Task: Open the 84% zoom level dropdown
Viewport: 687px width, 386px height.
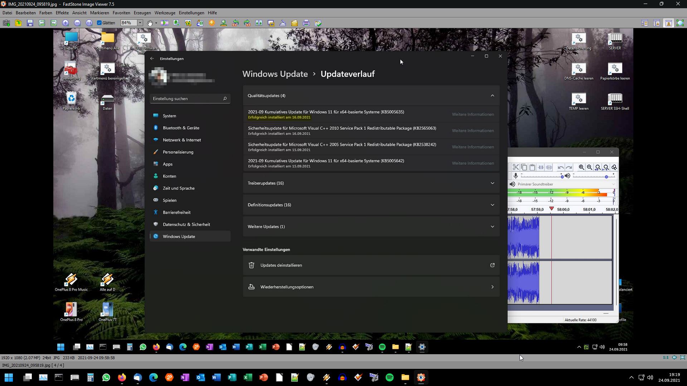Action: click(140, 23)
